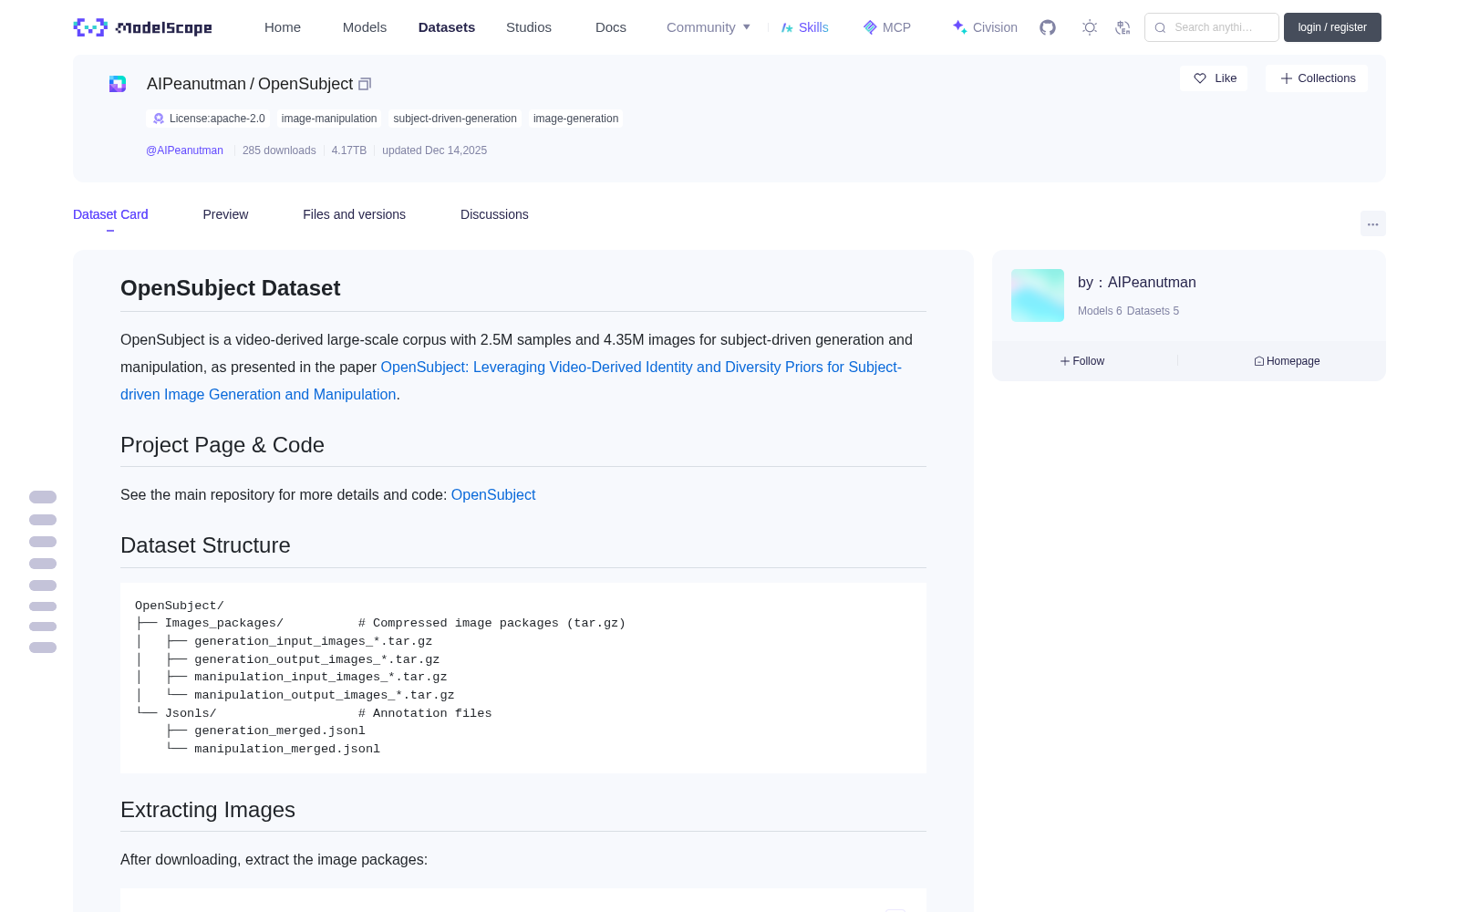
Task: Click the login / register button
Action: (x=1332, y=27)
